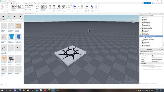Open the My Models category dropdown
Image resolution: width=164 pixels, height=92 pixels.
pos(6,20)
